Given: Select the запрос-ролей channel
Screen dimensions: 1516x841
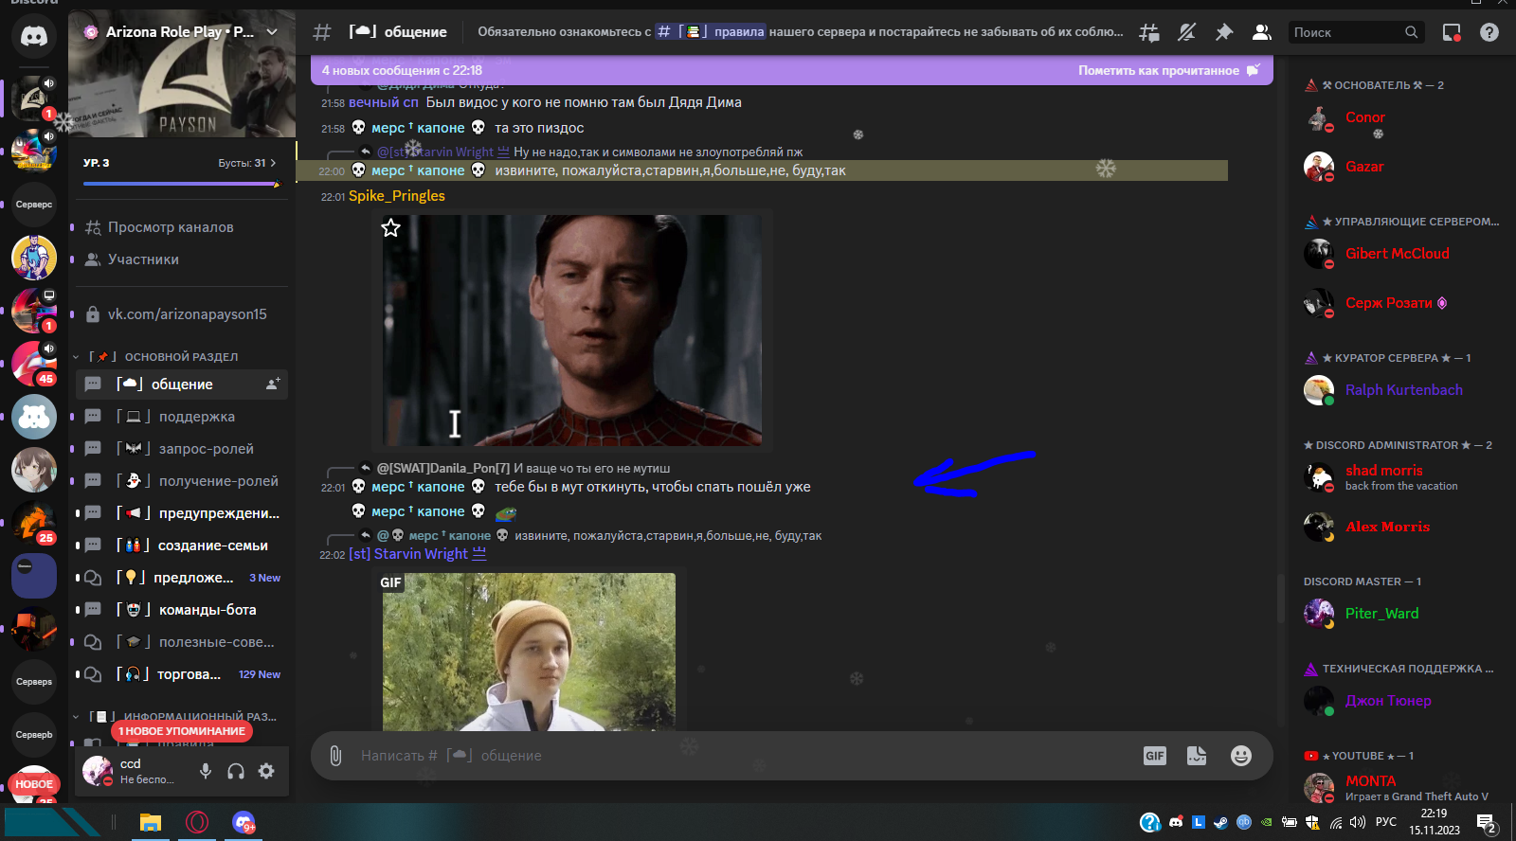Looking at the screenshot, I should pos(180,449).
